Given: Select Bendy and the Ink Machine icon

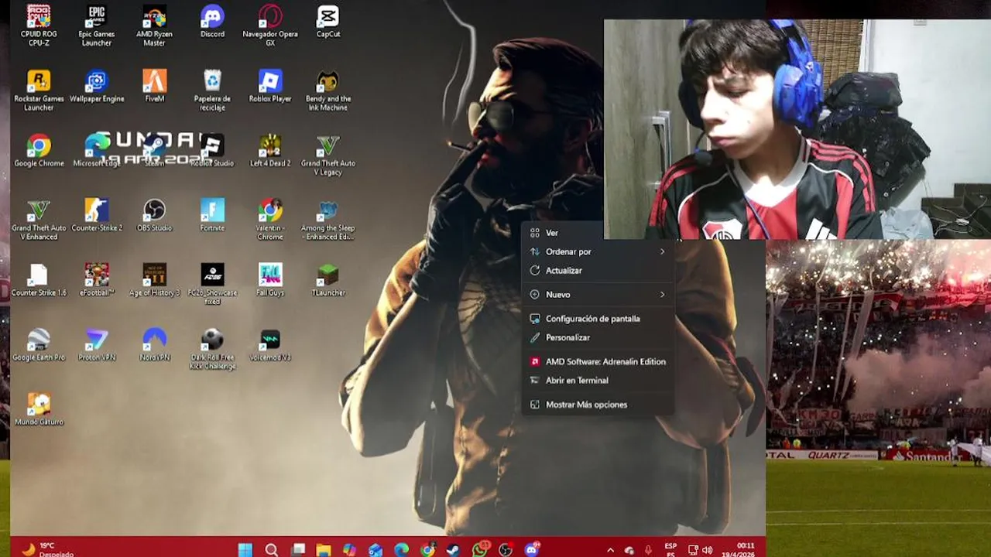Looking at the screenshot, I should point(328,91).
